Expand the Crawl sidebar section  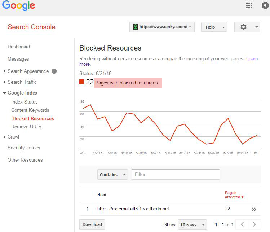pyautogui.click(x=13, y=137)
